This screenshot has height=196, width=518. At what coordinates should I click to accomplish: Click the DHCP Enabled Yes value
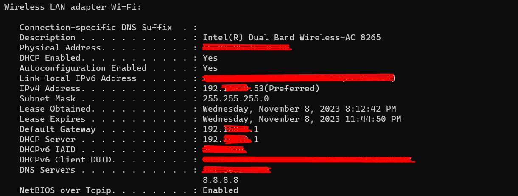tap(210, 58)
